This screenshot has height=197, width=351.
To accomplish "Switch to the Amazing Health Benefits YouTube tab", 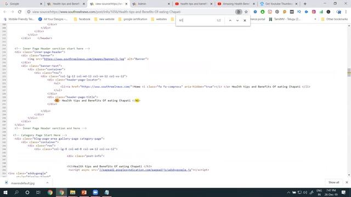I will (235, 4).
